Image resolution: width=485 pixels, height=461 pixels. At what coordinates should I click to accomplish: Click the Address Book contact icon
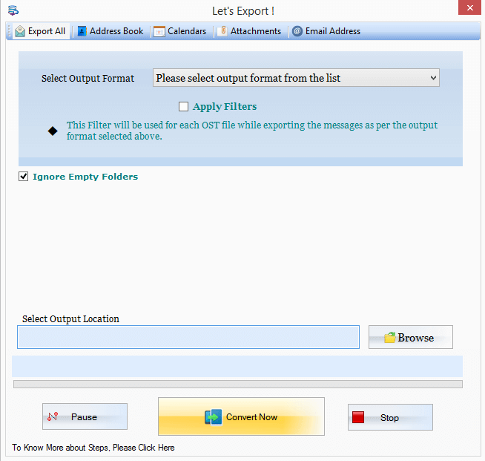(x=82, y=31)
